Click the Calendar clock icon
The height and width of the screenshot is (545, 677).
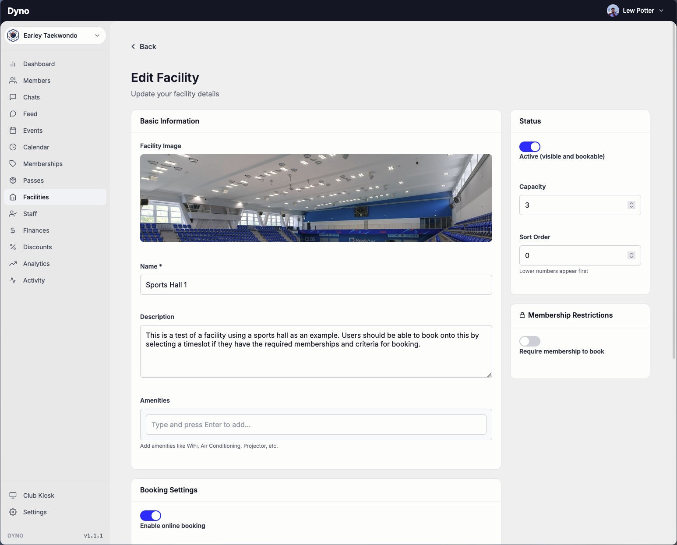[13, 147]
